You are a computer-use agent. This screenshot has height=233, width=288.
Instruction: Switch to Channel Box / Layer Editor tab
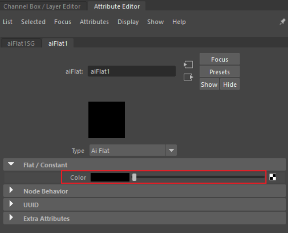point(42,7)
